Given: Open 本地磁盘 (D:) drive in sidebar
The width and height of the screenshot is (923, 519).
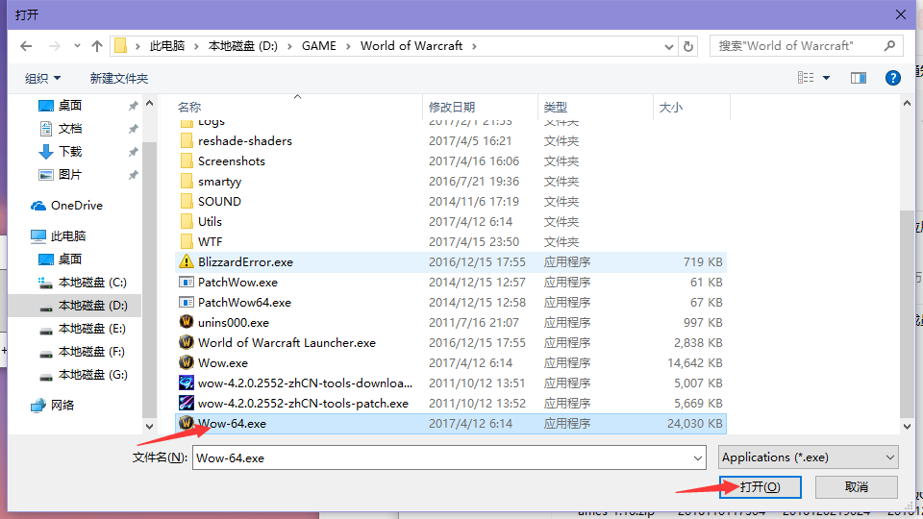Looking at the screenshot, I should tap(92, 306).
